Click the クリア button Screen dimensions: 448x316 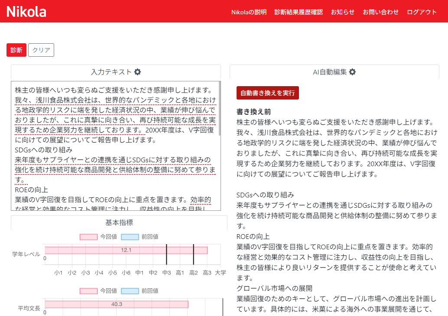click(41, 50)
